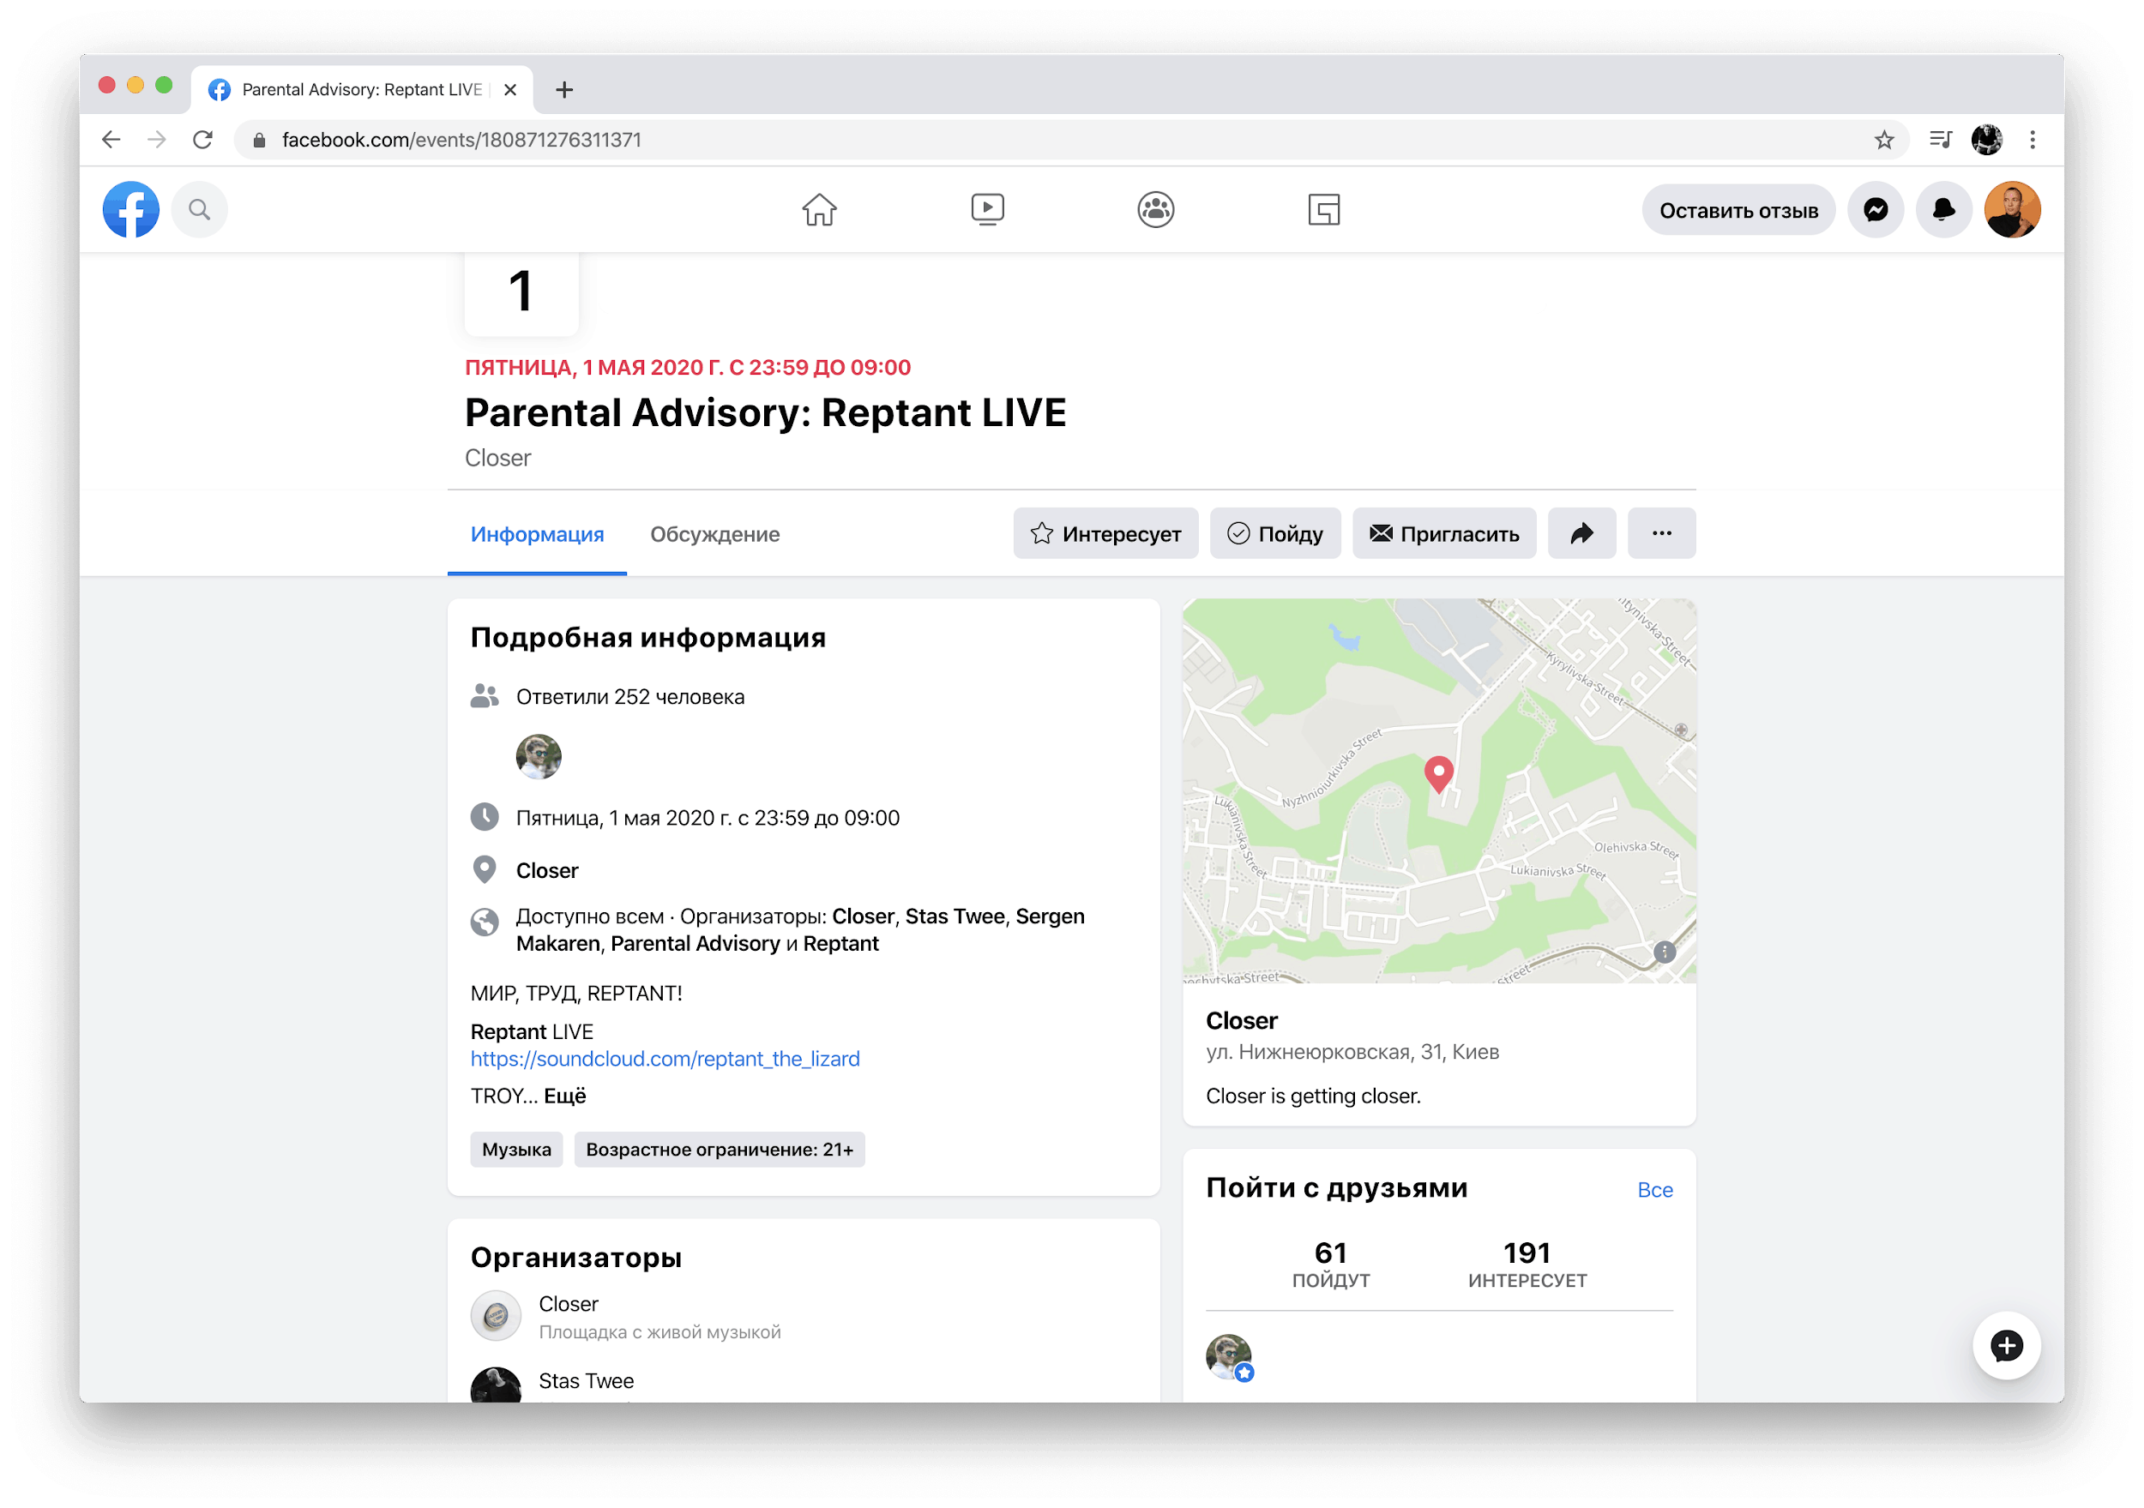Open the Closer organizer avatar
Image resolution: width=2144 pixels, height=1508 pixels.
[496, 1317]
